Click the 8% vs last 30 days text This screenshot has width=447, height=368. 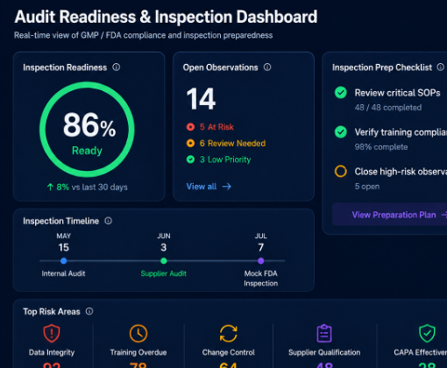pyautogui.click(x=92, y=187)
